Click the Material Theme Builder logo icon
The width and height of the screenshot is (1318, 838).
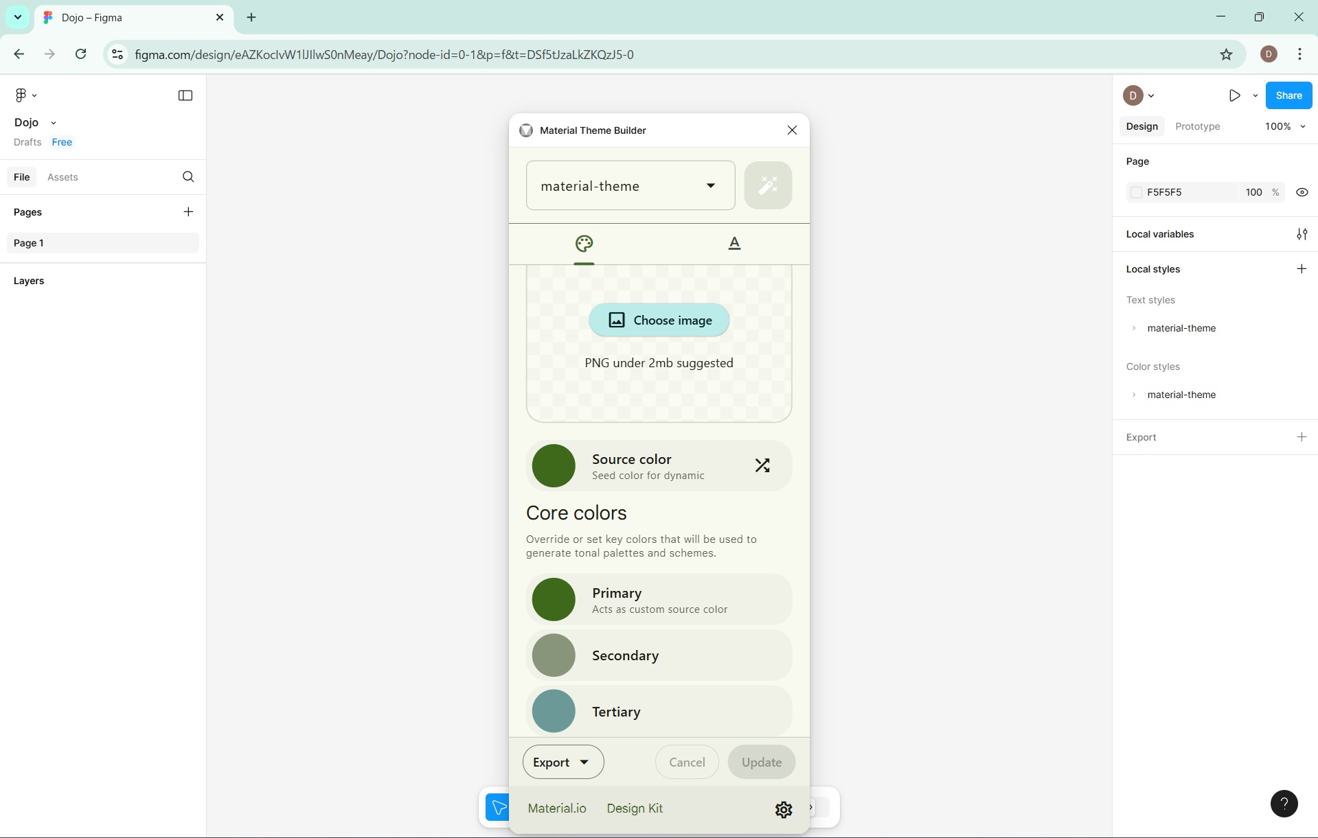[526, 130]
